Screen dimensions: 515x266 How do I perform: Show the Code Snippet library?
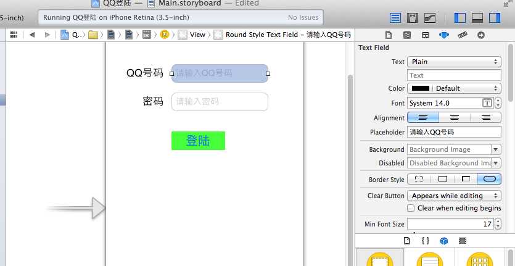click(x=426, y=241)
